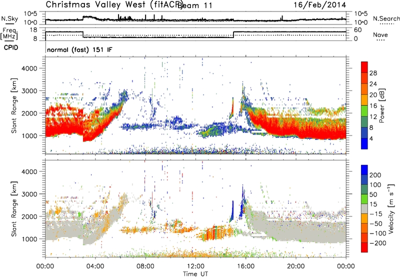Viewport: 400px width, 277px height.
Task: Click the blue bottom of power colorbar
Action: pyautogui.click(x=364, y=143)
